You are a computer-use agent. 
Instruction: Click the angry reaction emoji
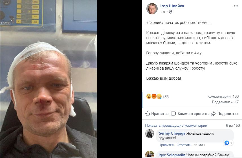click(154, 97)
